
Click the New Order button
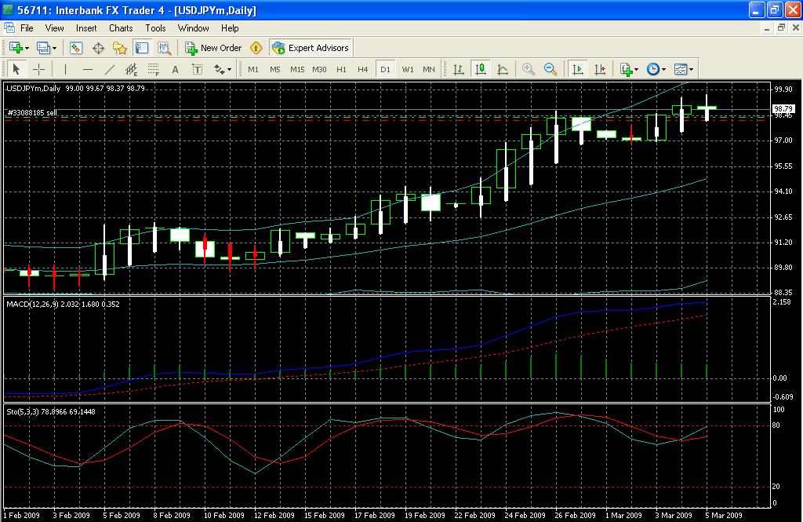coord(213,48)
